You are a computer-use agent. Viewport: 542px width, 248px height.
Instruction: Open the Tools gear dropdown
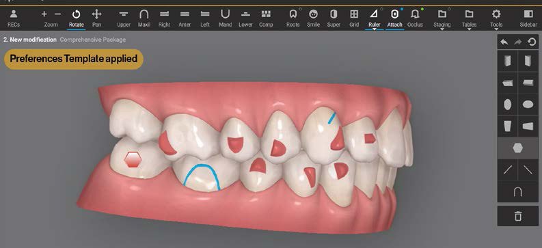[496, 18]
